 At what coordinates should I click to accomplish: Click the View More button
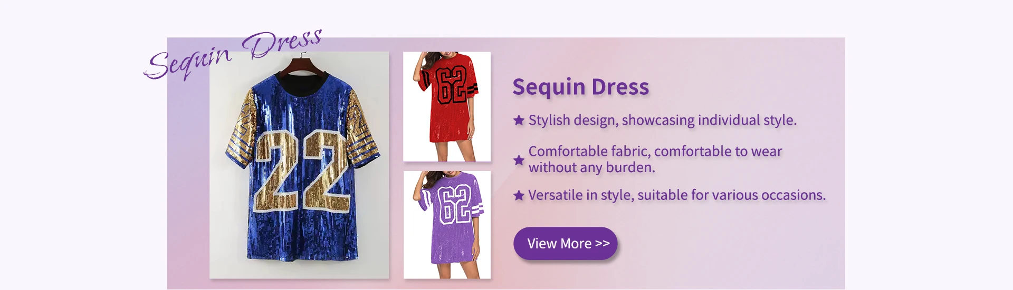(565, 243)
